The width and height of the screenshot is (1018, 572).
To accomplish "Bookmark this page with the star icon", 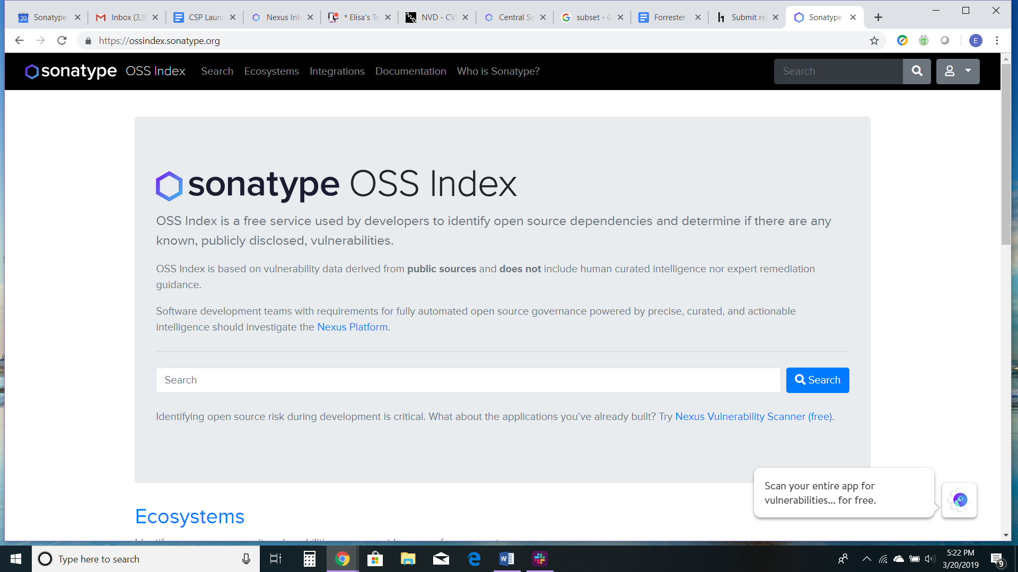I will pyautogui.click(x=874, y=41).
